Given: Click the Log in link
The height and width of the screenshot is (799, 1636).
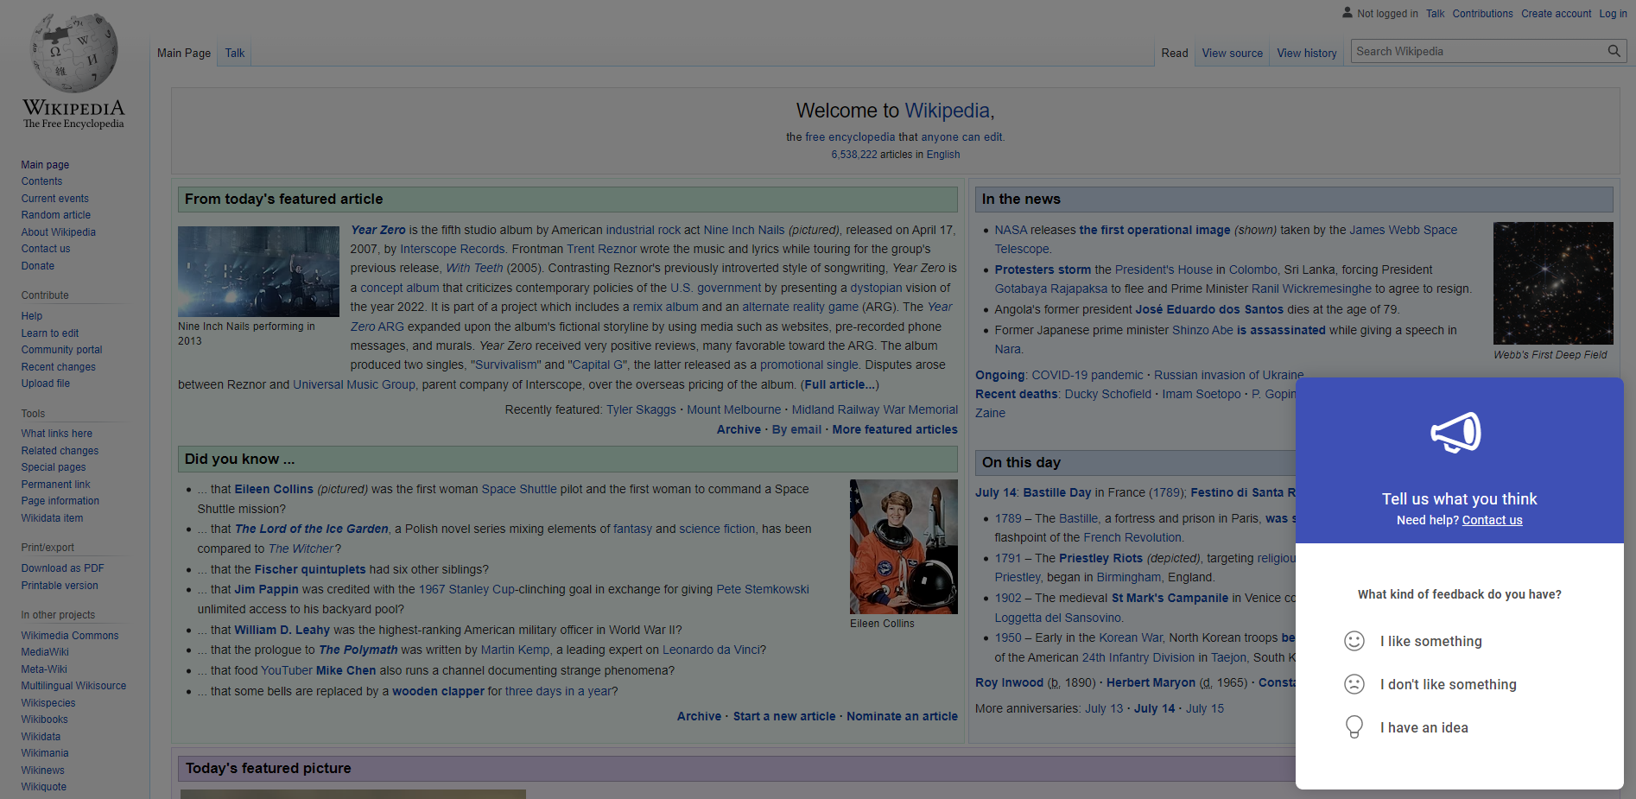Looking at the screenshot, I should click(1613, 13).
